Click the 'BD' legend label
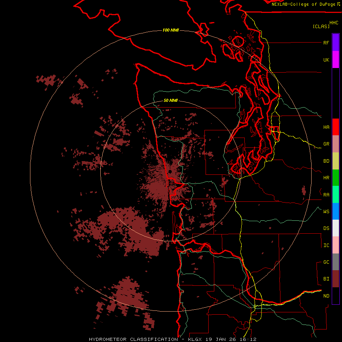342x342 pixels. coord(326,161)
